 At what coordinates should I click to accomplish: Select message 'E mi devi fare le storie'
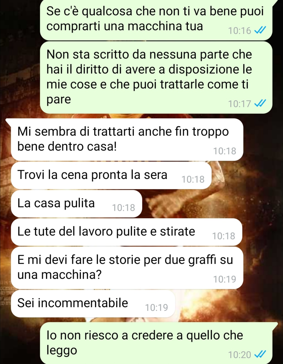[x=127, y=268]
